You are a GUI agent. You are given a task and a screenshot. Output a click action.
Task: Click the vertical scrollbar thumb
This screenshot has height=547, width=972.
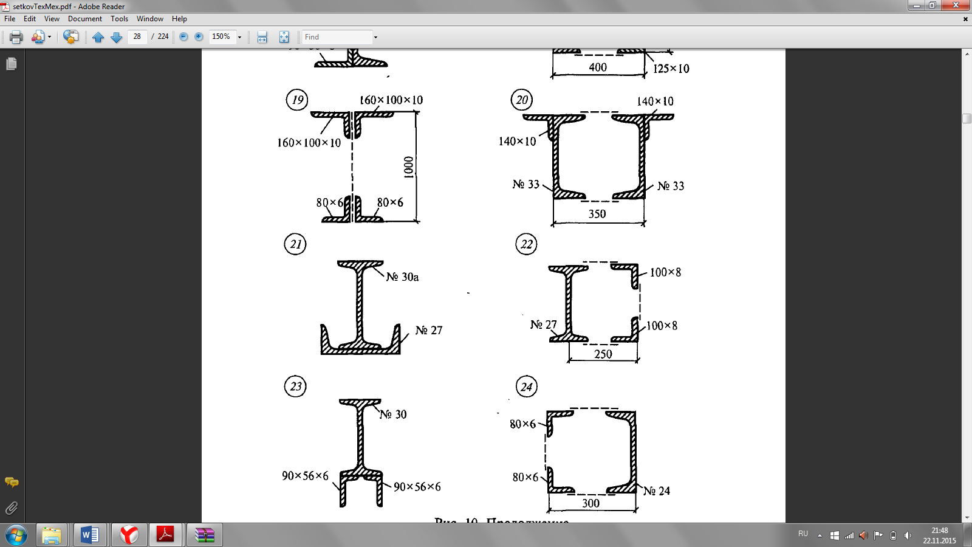coord(967,118)
